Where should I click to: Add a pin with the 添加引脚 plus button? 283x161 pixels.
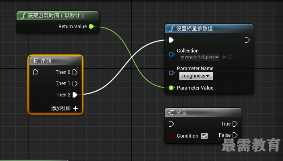pos(76,109)
